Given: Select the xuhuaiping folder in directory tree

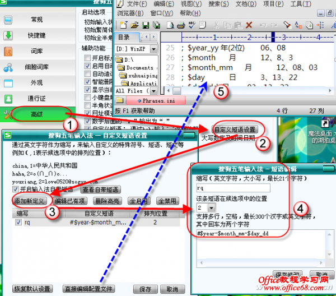Looking at the screenshot, I should pyautogui.click(x=139, y=76).
